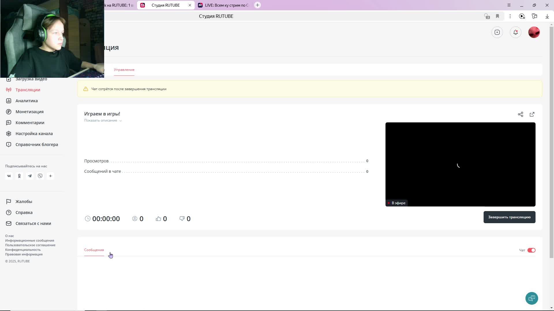This screenshot has width=554, height=311.
Task: Click the likes counter thumbs-up icon
Action: tap(158, 219)
